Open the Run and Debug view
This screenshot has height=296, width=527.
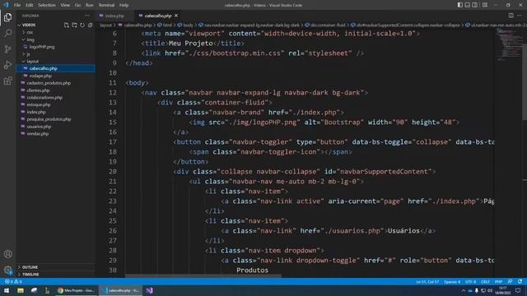coord(7,65)
